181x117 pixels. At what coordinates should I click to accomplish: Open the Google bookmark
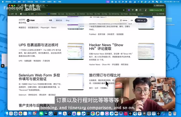tap(23, 14)
